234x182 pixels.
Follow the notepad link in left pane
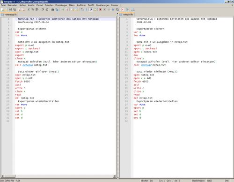point(28,65)
